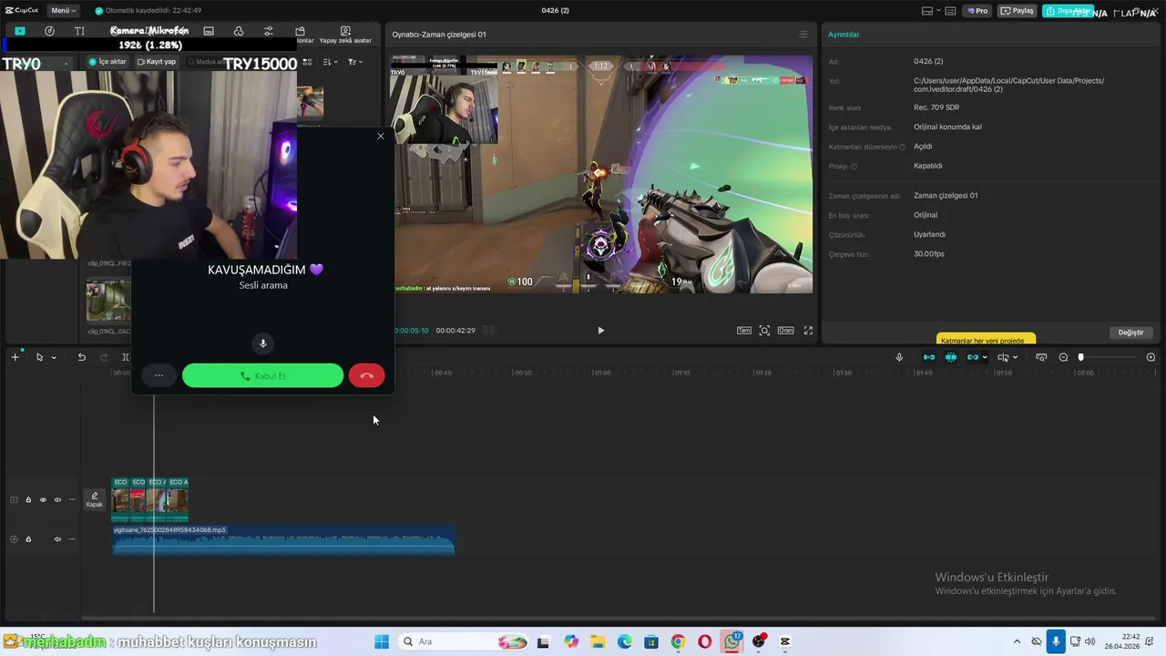Lock the audio track
The height and width of the screenshot is (656, 1166).
coord(28,538)
